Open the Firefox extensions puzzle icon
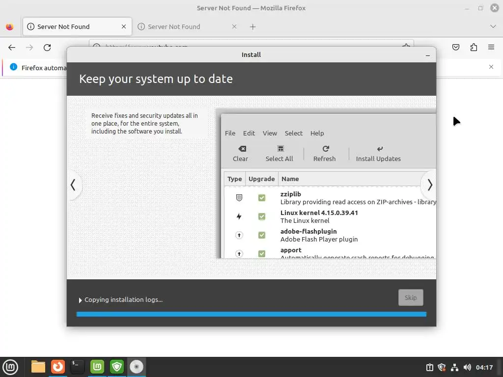Screen dimensions: 503x377 pos(474,48)
